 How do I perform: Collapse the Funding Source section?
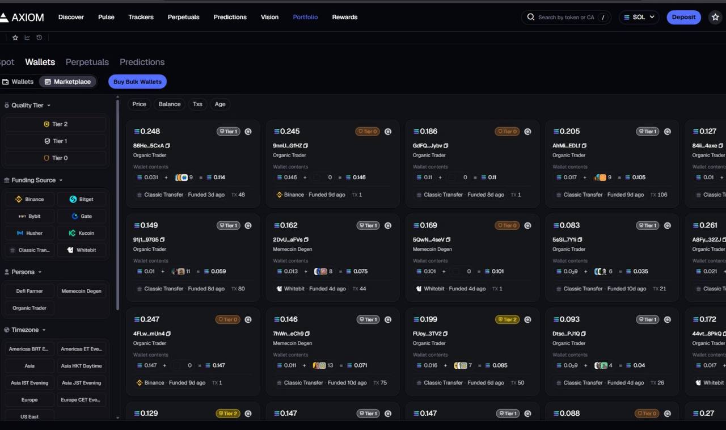click(33, 180)
